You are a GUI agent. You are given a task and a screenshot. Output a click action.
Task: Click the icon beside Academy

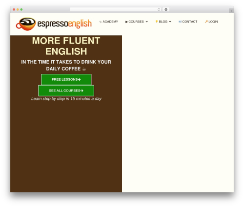[101, 22]
